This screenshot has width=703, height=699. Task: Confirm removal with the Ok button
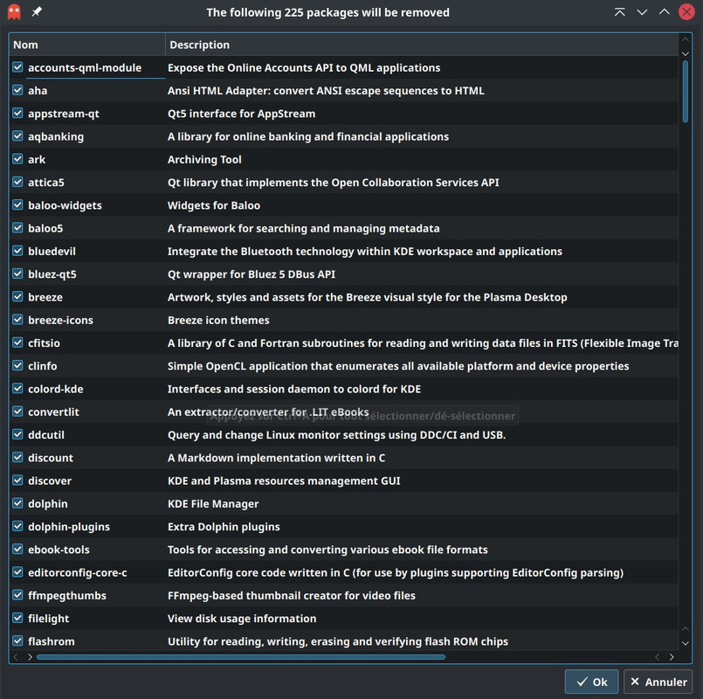coord(591,682)
